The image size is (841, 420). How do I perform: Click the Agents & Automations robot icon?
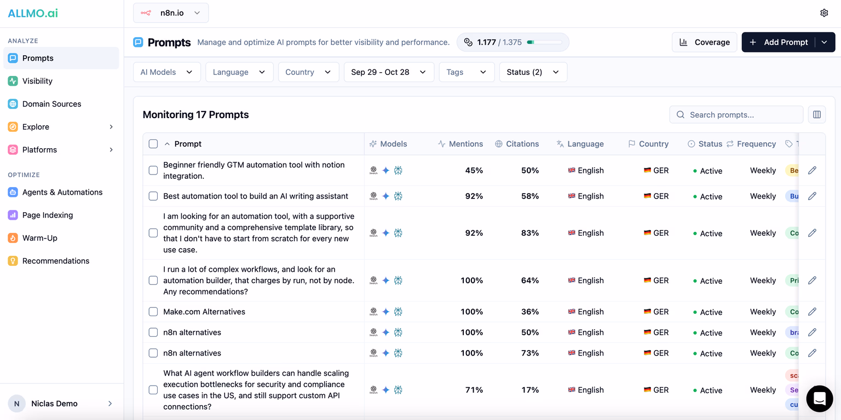[13, 192]
